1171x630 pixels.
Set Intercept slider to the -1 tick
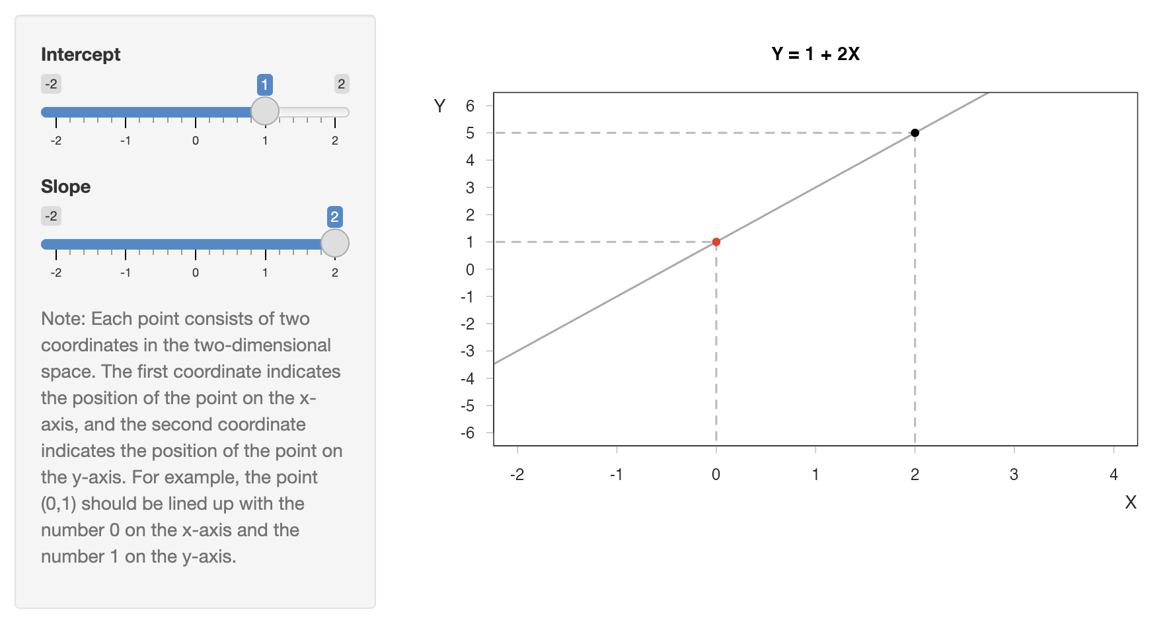click(x=126, y=112)
